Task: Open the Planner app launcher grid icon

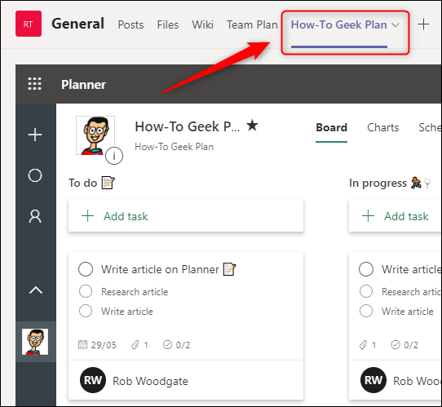Action: 35,84
